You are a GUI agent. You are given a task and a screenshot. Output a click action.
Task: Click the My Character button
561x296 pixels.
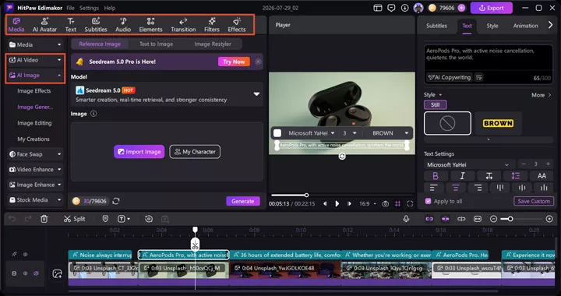click(195, 152)
